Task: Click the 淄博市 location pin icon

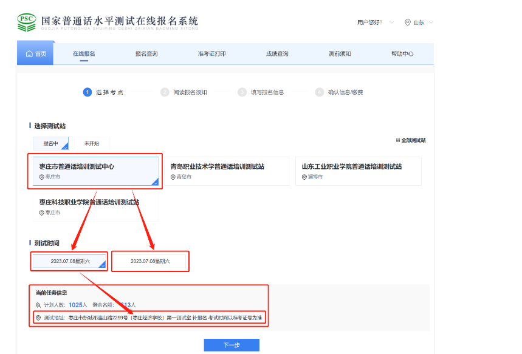Action: pos(305,177)
